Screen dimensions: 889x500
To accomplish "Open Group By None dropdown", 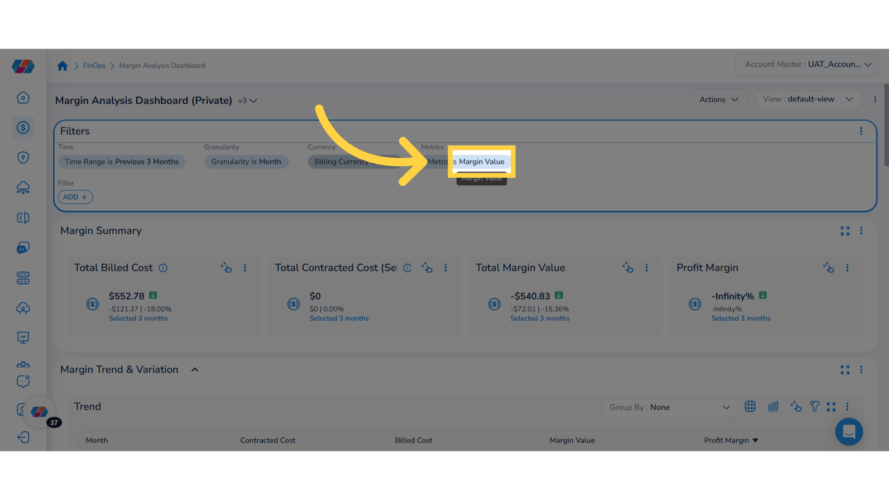I will [x=670, y=407].
